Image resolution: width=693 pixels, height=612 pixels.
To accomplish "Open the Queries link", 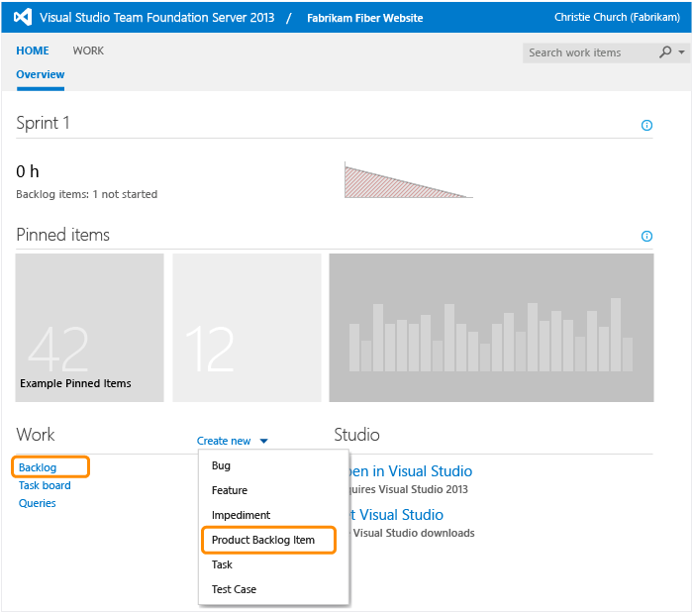I will click(38, 503).
